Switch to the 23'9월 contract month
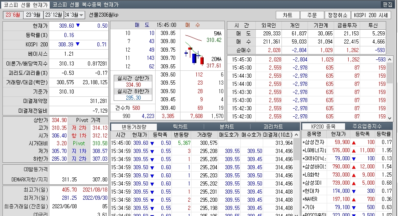This screenshot has width=398, height=216. coord(33,15)
